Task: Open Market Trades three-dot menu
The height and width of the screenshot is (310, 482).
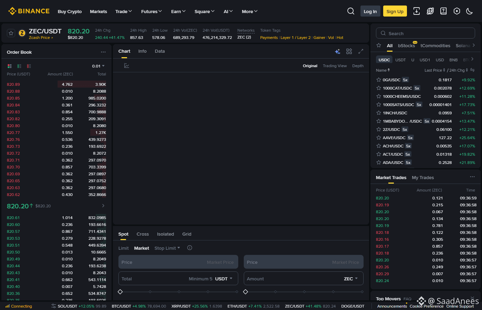Action: pyautogui.click(x=472, y=177)
